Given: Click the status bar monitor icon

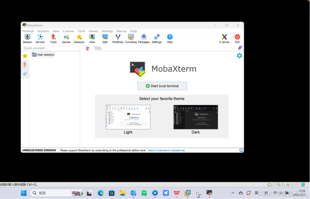Looking at the screenshot, I should tap(241, 150).
